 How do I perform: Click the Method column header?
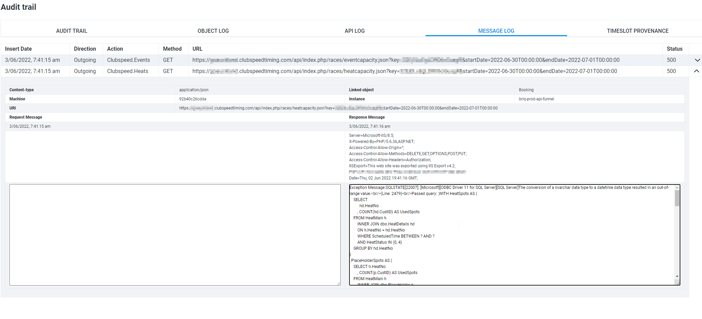tap(172, 49)
